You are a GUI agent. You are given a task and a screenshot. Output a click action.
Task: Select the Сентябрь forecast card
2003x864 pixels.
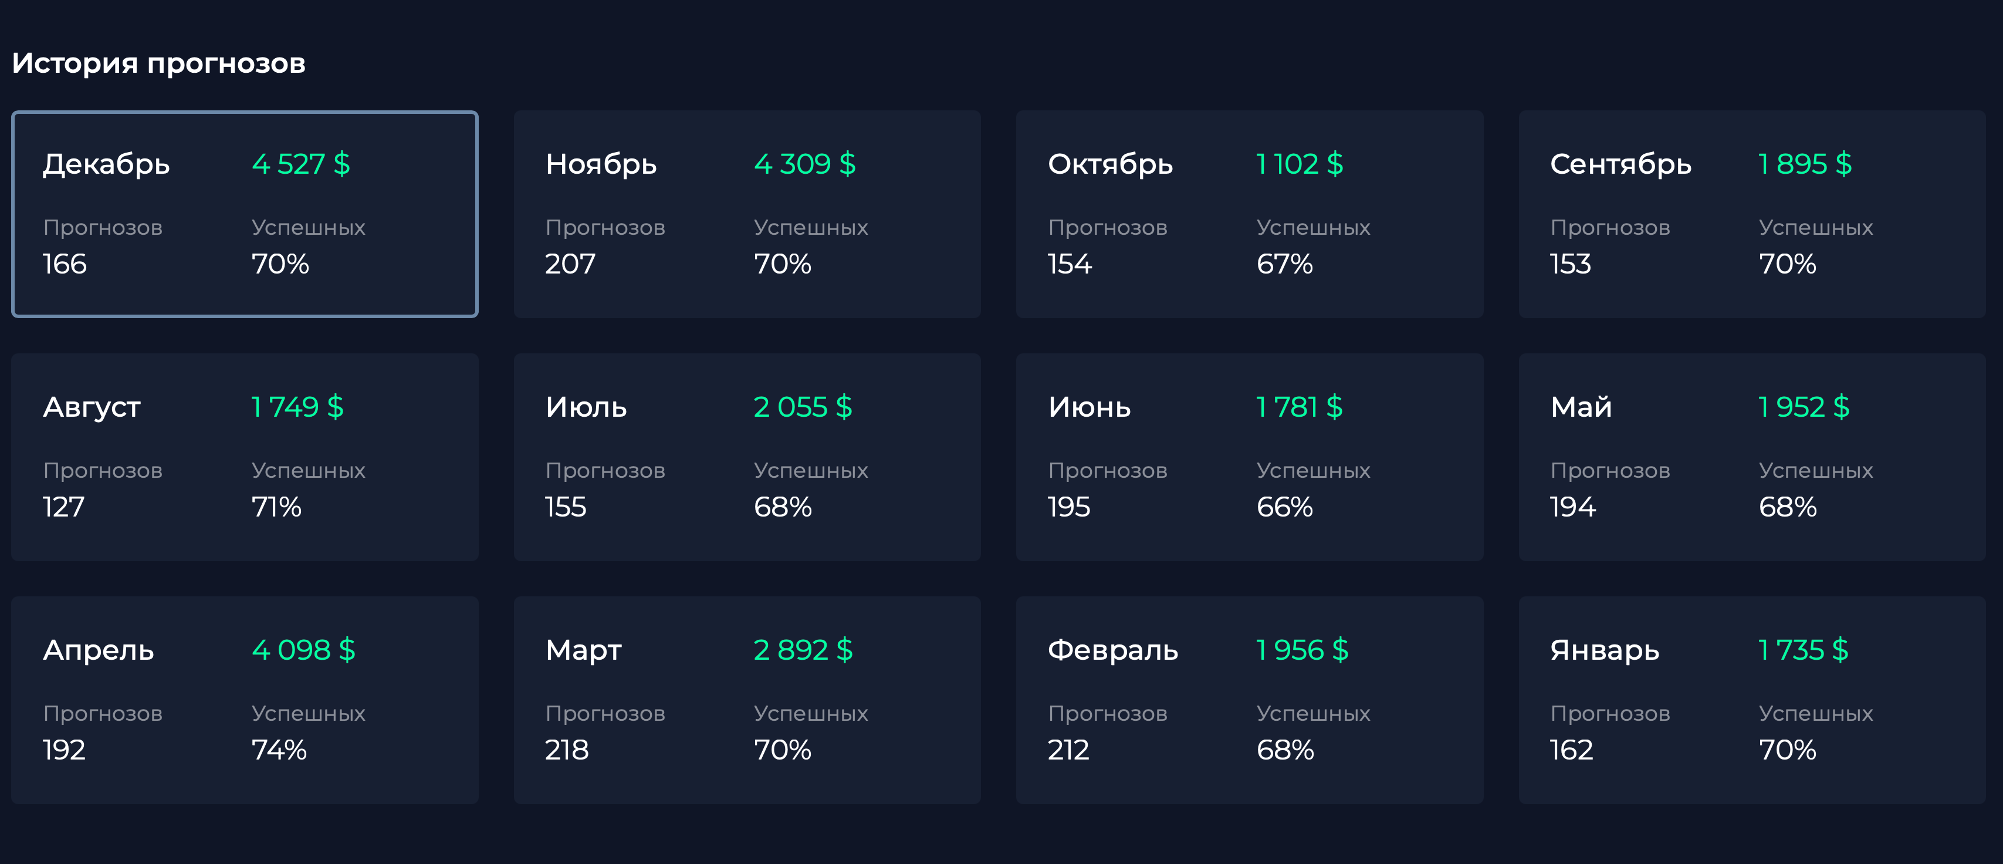[1751, 214]
